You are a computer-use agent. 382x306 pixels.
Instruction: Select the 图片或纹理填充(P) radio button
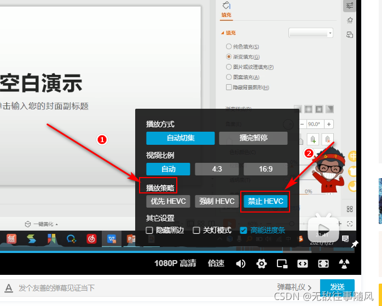pos(229,67)
